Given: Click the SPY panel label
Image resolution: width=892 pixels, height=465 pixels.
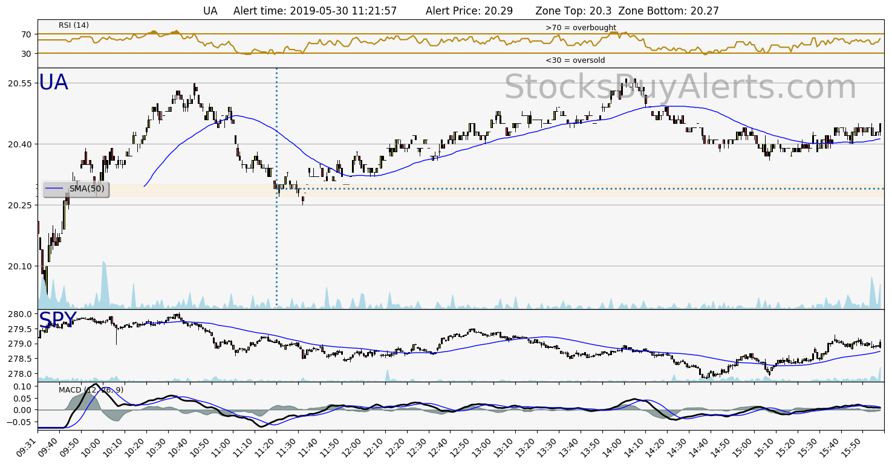Looking at the screenshot, I should coord(57,320).
